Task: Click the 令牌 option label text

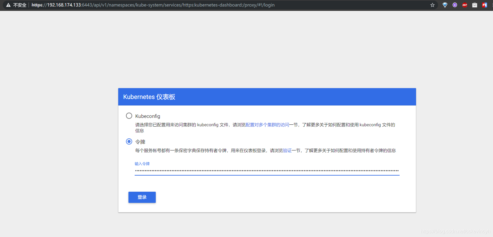Action: pyautogui.click(x=140, y=142)
